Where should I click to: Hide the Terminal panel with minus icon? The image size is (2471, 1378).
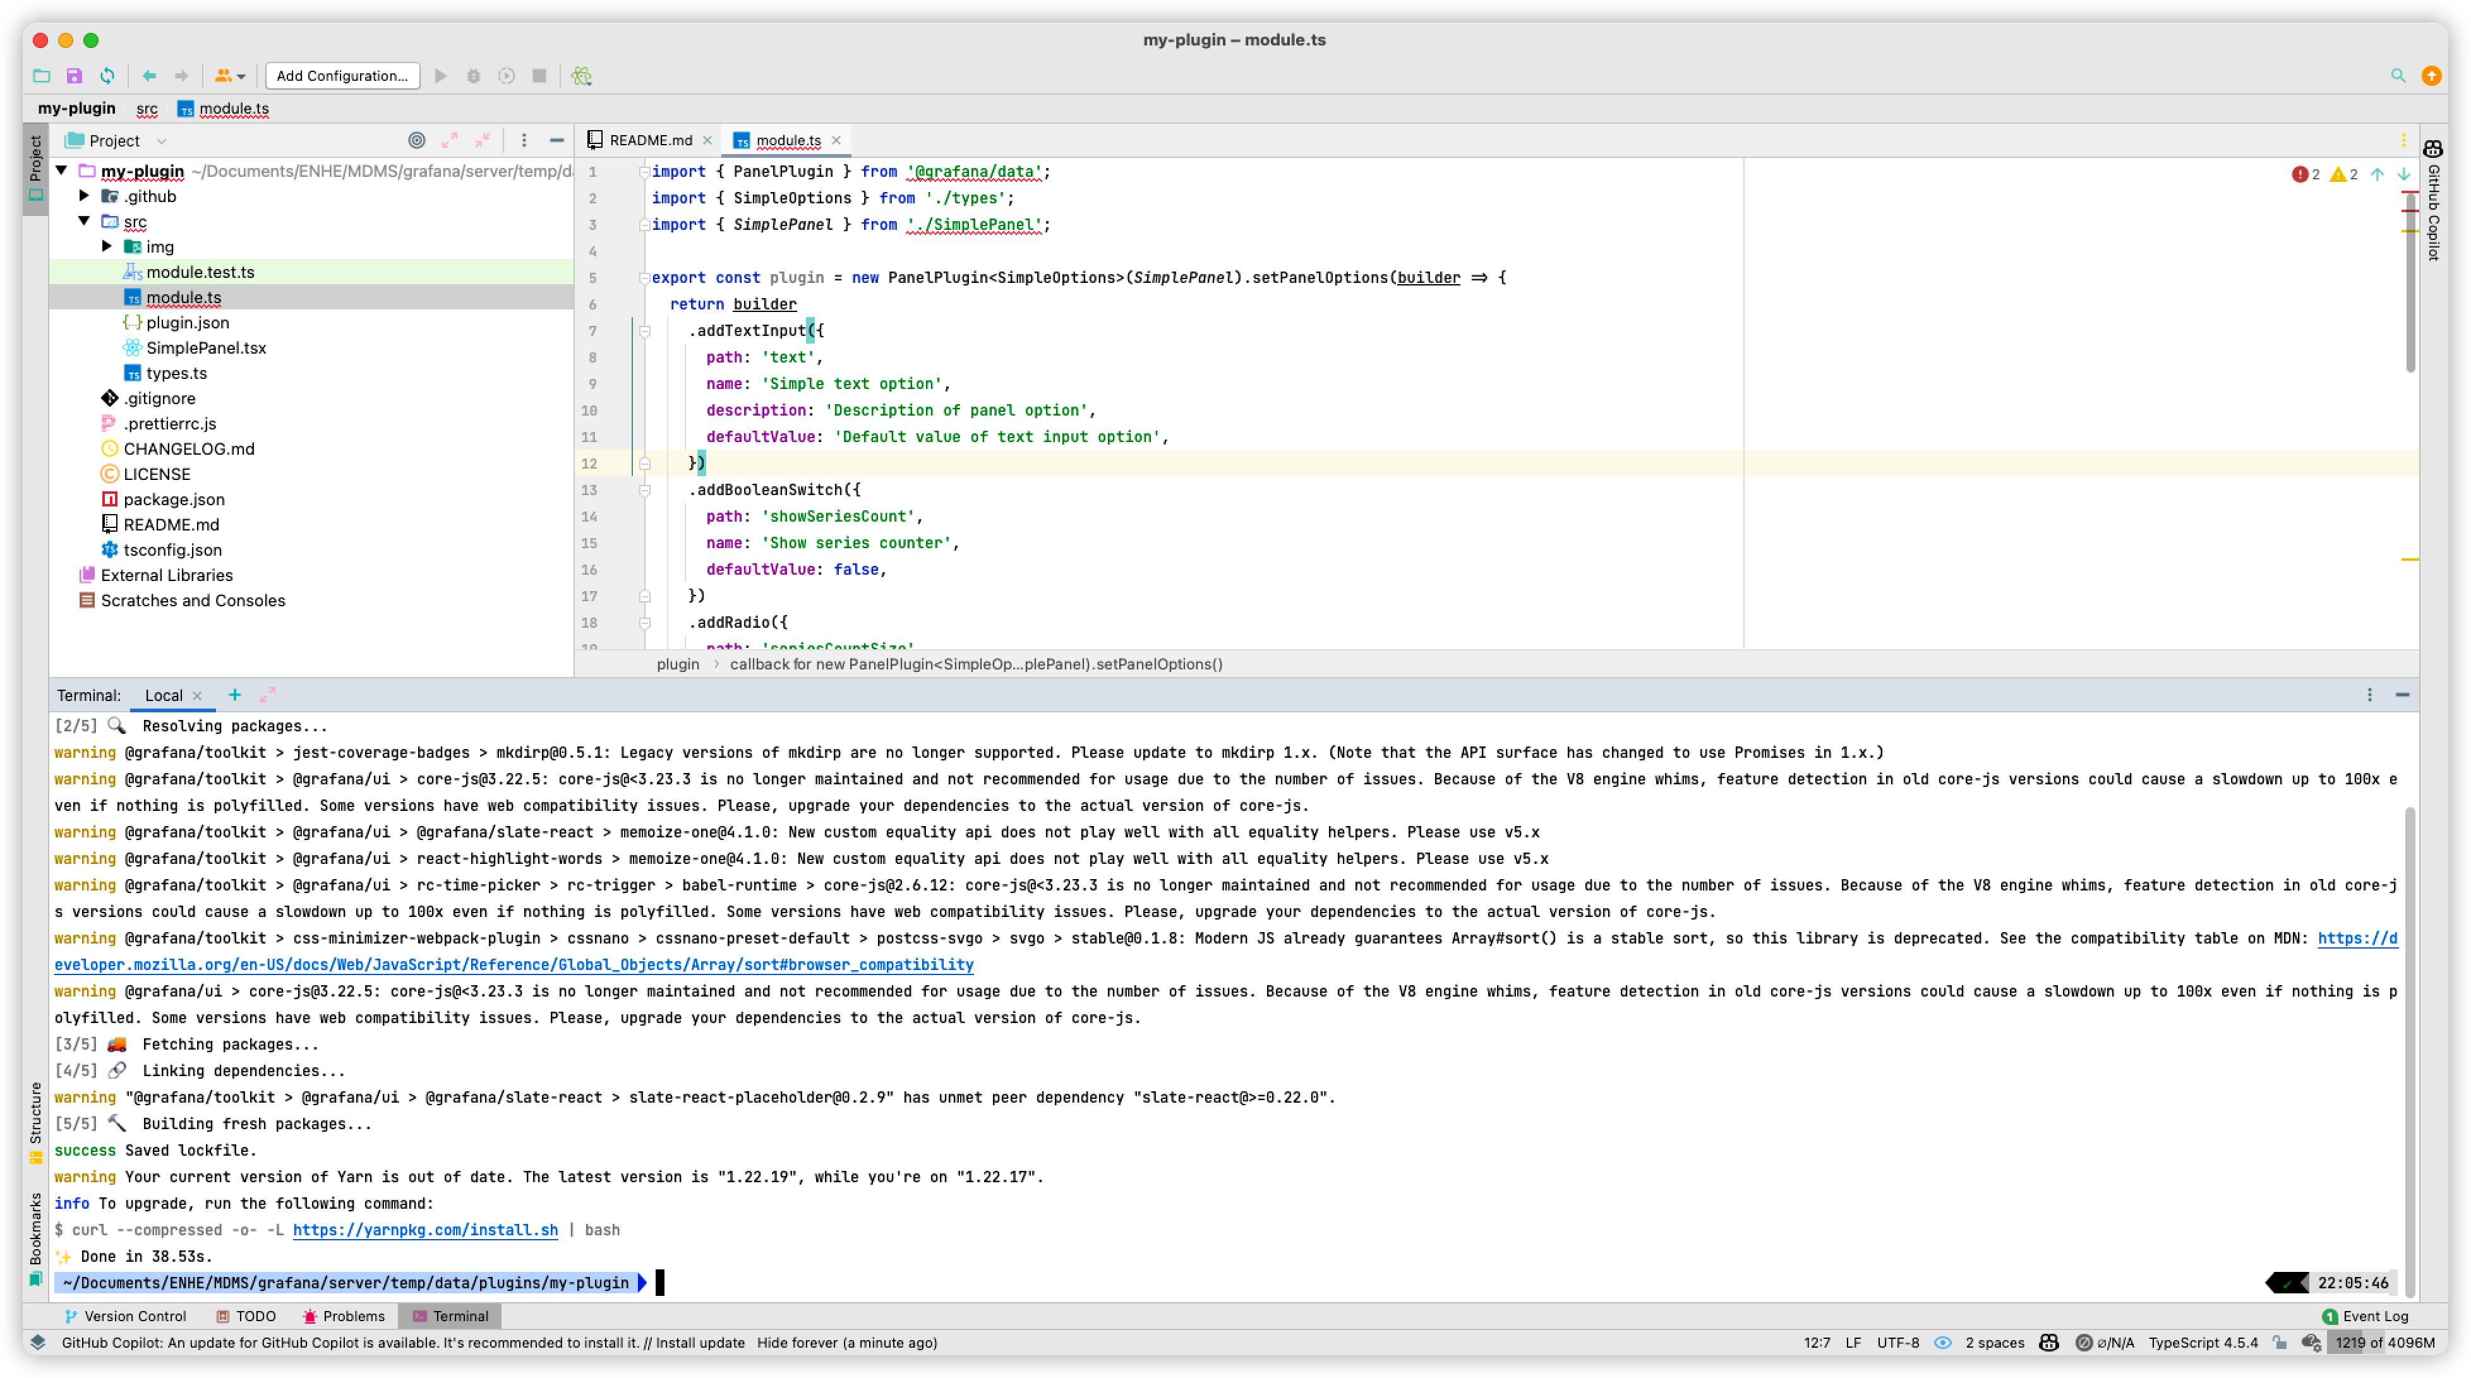coord(2402,695)
